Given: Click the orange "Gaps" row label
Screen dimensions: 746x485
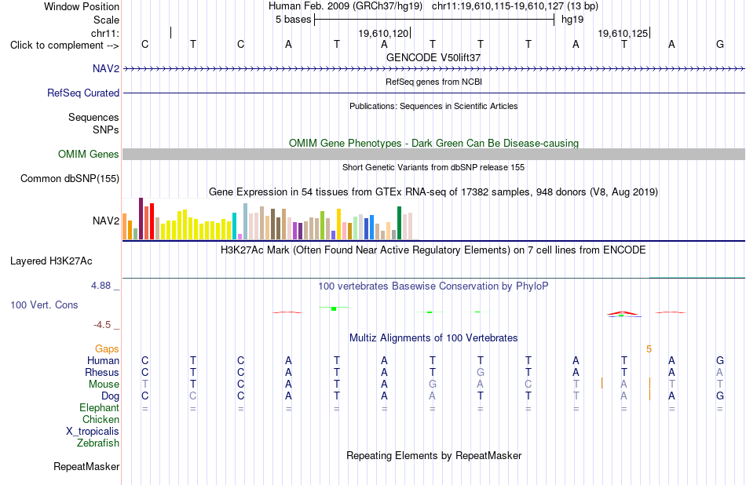Looking at the screenshot, I should (x=107, y=349).
